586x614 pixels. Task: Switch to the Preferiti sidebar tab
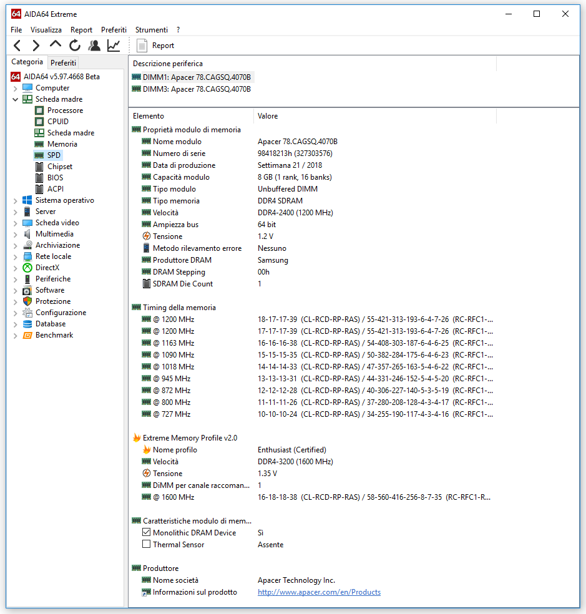(63, 62)
